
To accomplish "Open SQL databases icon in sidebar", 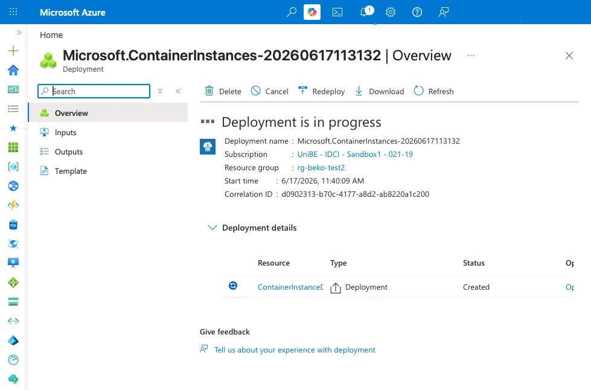I will click(13, 225).
